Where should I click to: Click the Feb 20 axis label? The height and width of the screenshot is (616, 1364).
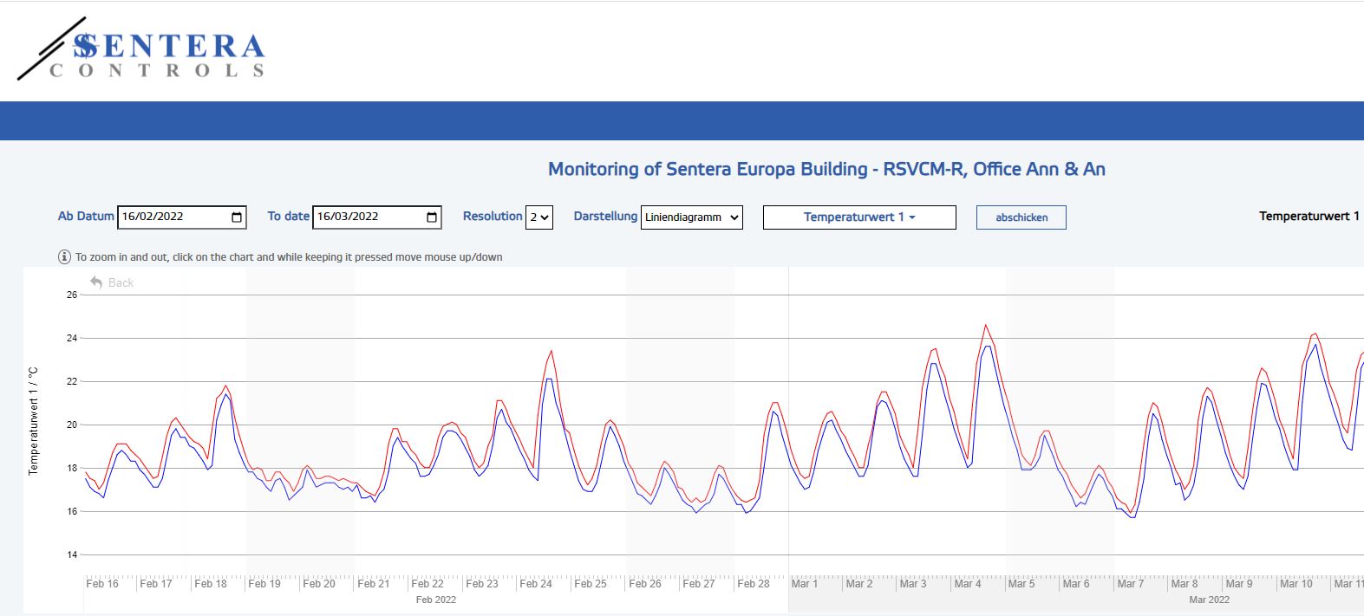pos(319,584)
